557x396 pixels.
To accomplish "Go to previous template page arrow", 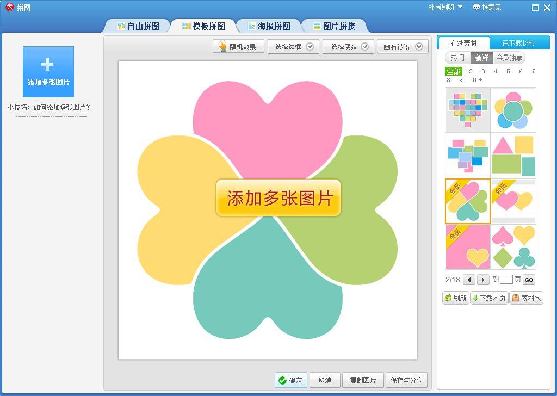I will pyautogui.click(x=469, y=280).
